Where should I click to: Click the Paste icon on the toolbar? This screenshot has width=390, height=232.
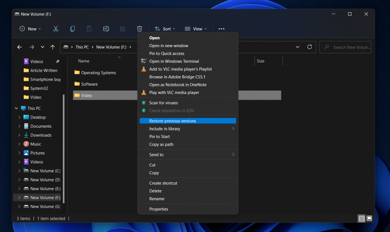click(89, 29)
